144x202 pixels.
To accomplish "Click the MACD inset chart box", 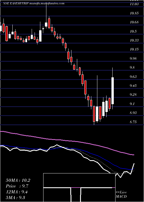I will tap(79, 188).
